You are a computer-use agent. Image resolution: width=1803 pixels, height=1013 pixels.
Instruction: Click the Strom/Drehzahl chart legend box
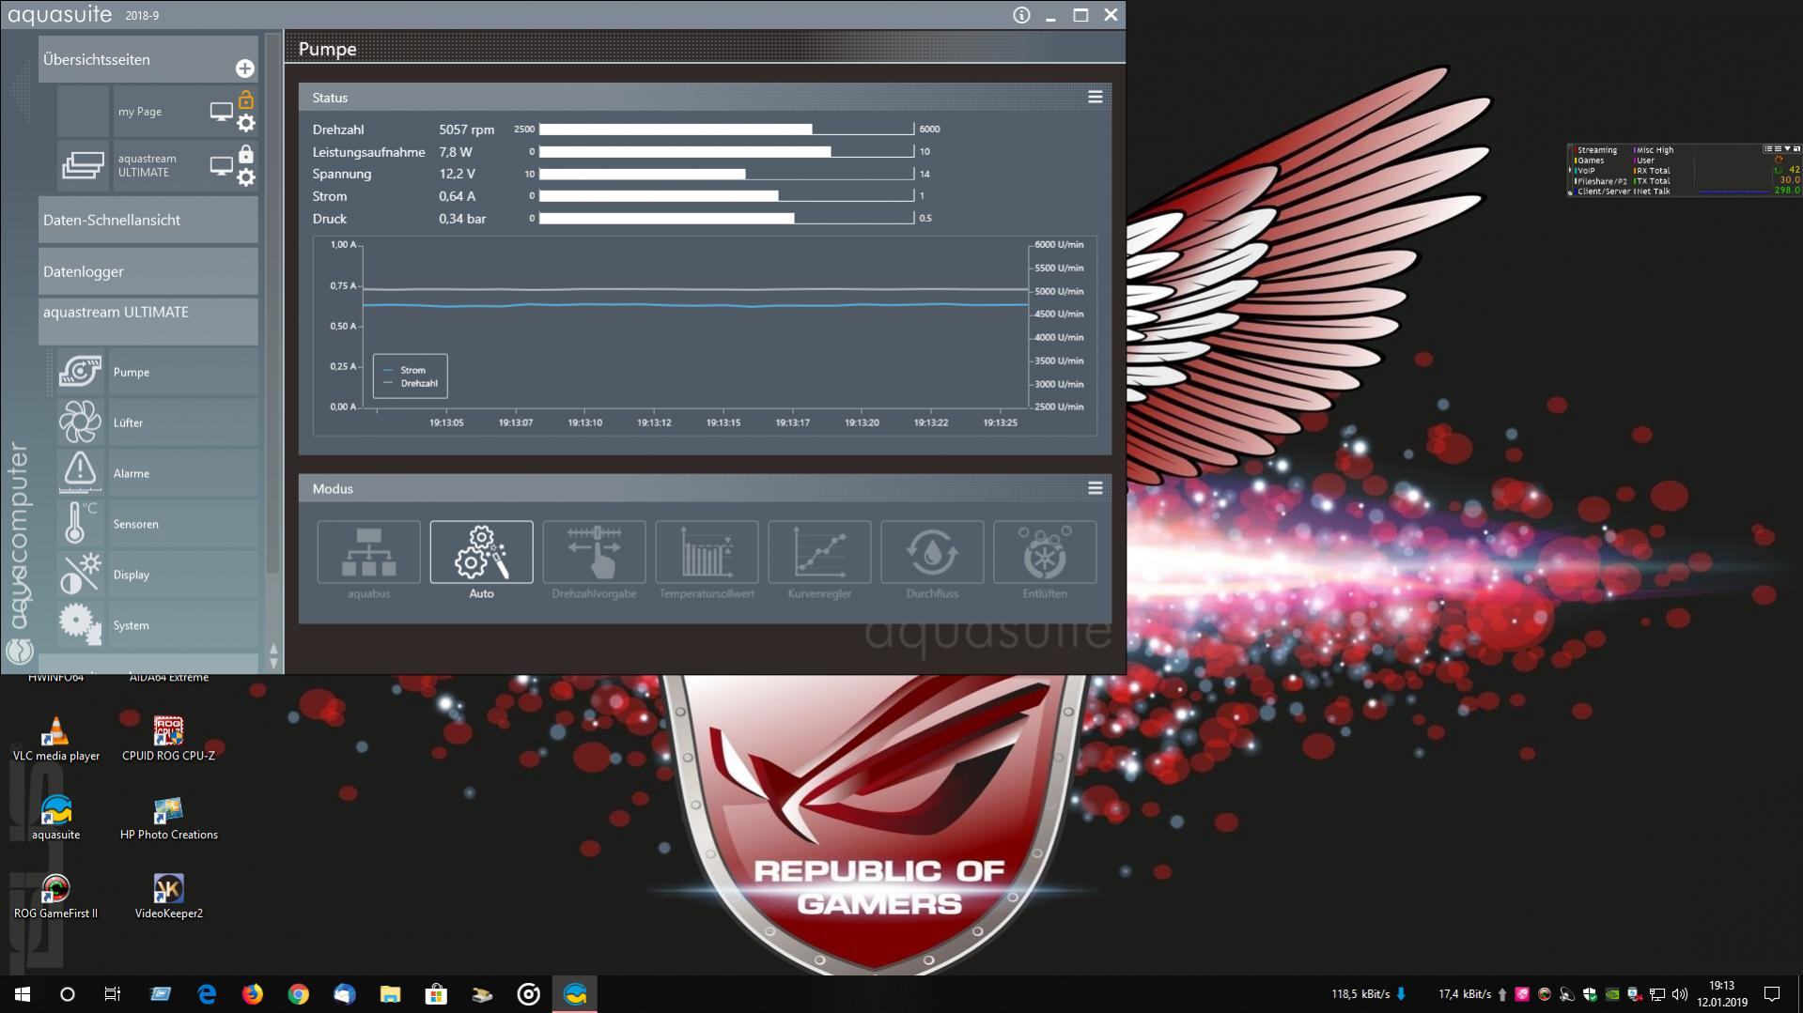(411, 376)
